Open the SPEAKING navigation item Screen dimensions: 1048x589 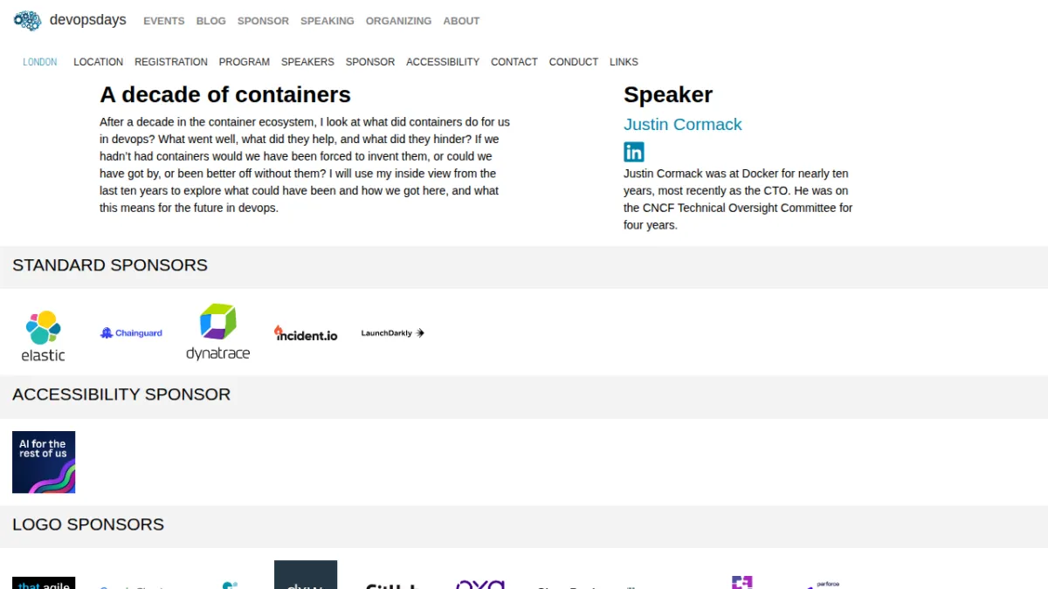click(x=327, y=21)
